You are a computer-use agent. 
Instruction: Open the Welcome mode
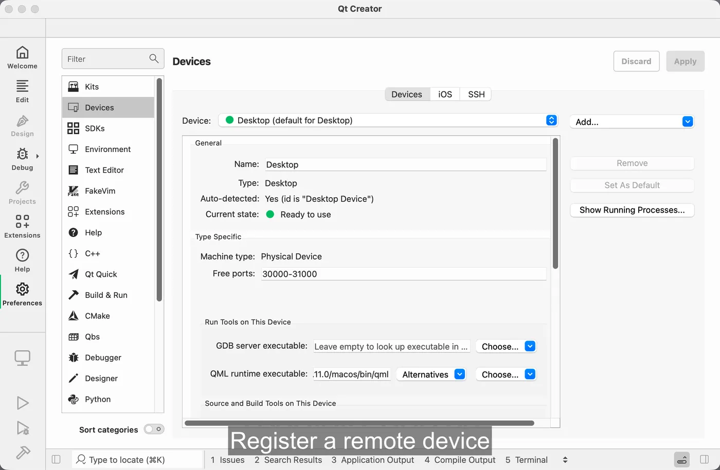pos(22,57)
